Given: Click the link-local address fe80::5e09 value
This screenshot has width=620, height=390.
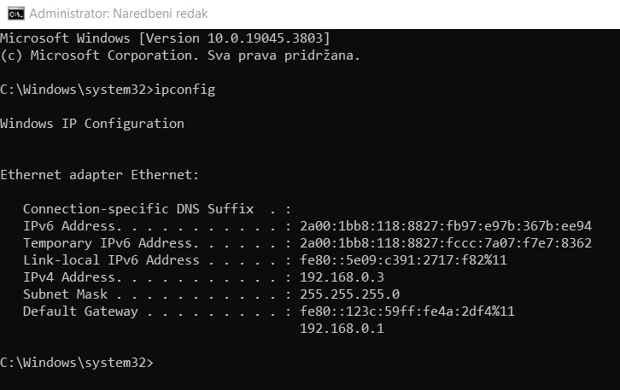Looking at the screenshot, I should (403, 260).
